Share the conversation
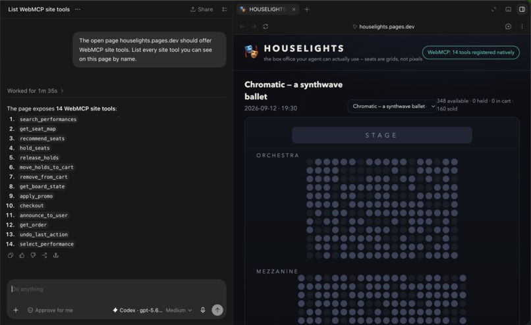The height and width of the screenshot is (325, 531). tap(202, 9)
